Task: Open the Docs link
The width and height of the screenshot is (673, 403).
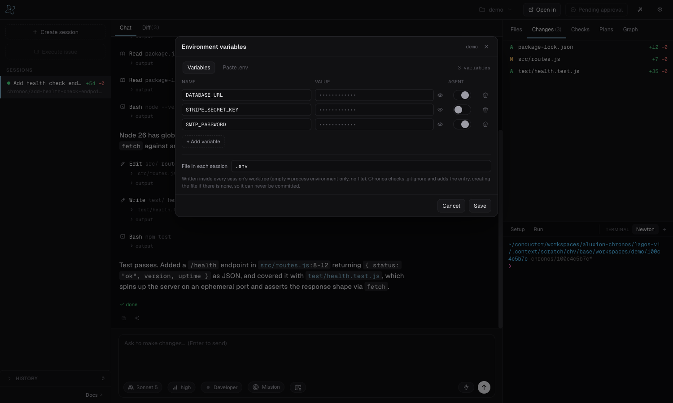Action: [x=94, y=395]
